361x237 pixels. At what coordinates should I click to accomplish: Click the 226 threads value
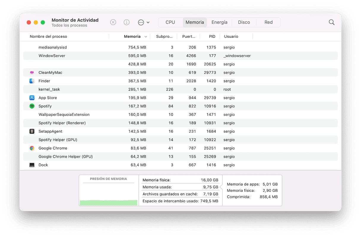pyautogui.click(x=170, y=89)
